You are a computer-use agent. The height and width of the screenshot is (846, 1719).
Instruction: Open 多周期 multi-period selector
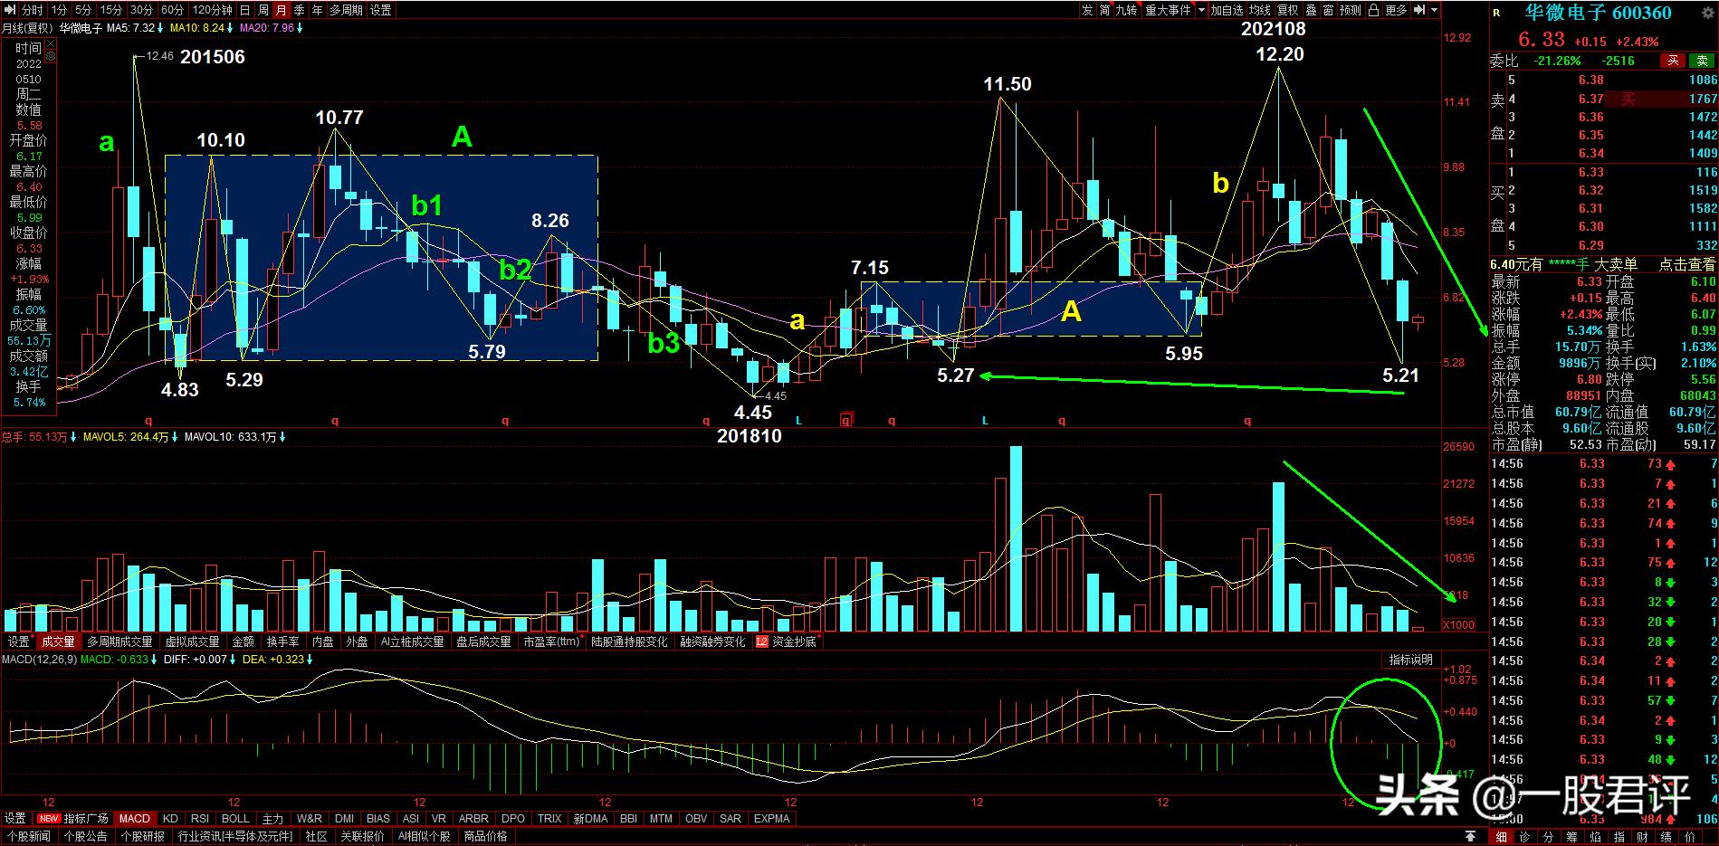pos(347,10)
